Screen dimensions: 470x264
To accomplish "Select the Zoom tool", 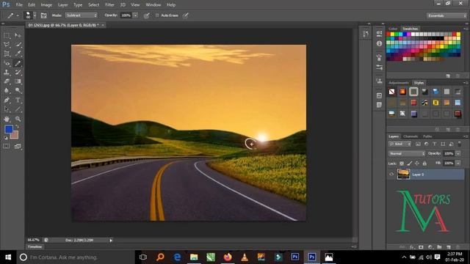I will coord(18,119).
